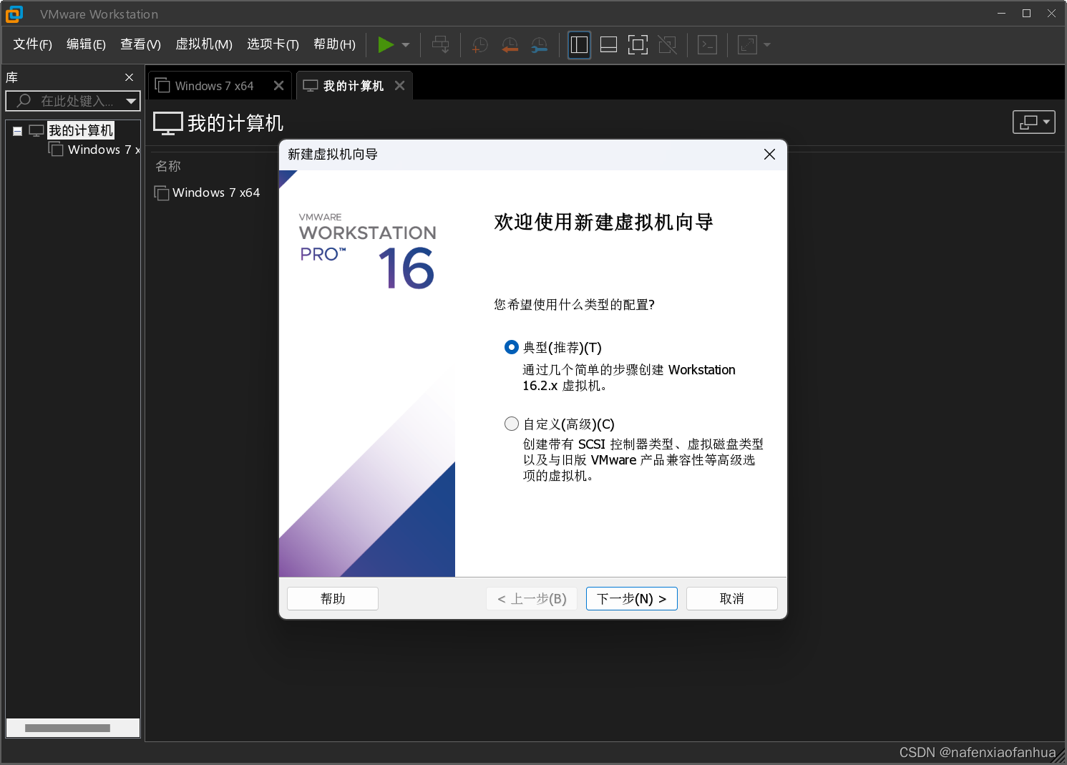
Task: Select Windows 7 in the library tree
Action: pyautogui.click(x=104, y=150)
